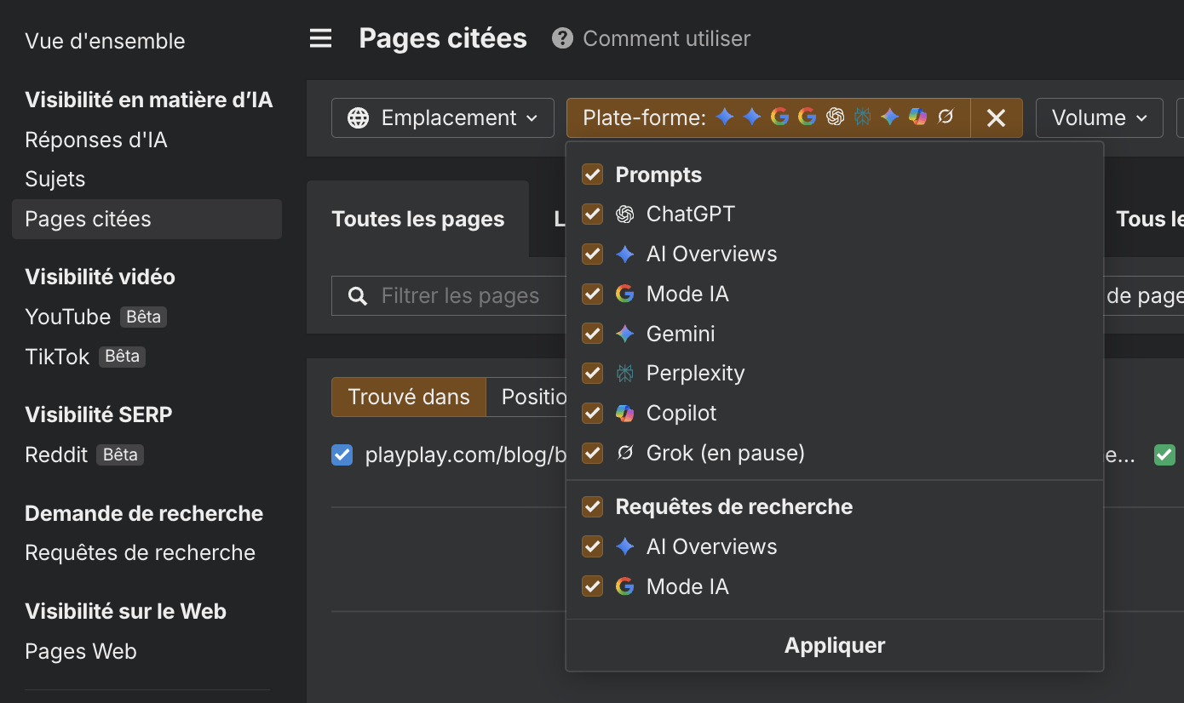Screen dimensions: 1184x703
Task: Select the Trouvé dans tab
Action: pyautogui.click(x=409, y=397)
